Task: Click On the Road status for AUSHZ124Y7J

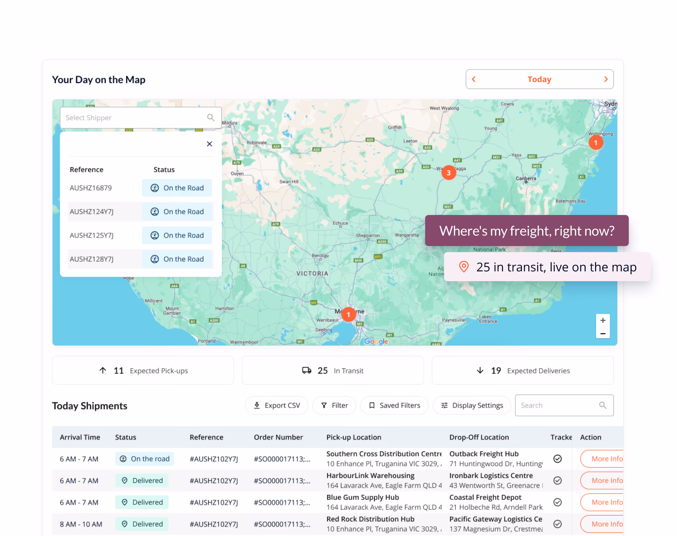Action: (x=177, y=212)
